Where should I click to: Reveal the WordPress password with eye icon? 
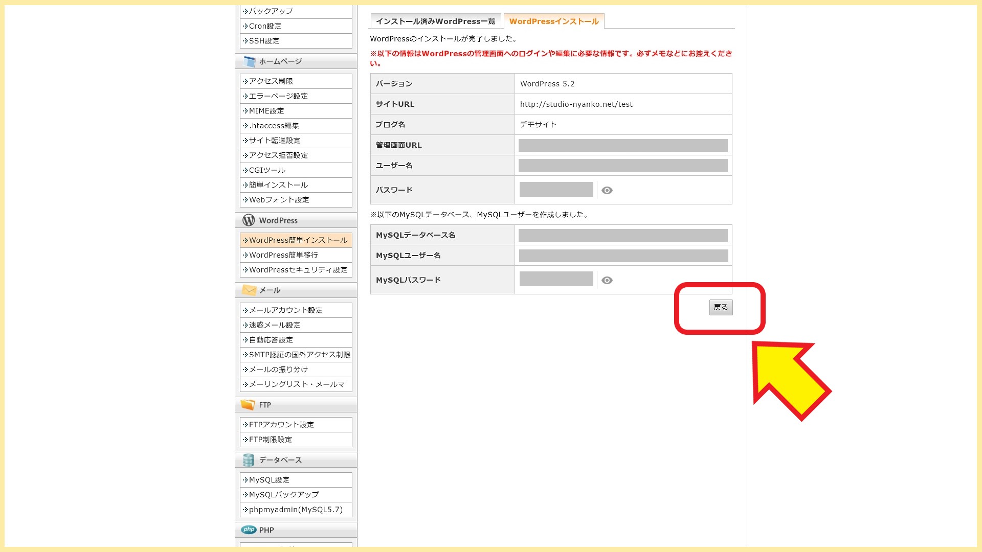[607, 190]
